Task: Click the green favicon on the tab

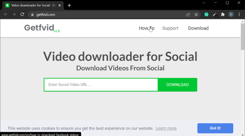Action: coord(7,5)
